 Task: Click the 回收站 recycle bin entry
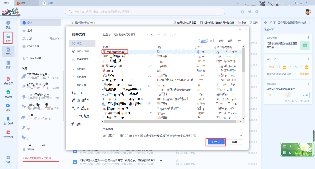(28, 149)
